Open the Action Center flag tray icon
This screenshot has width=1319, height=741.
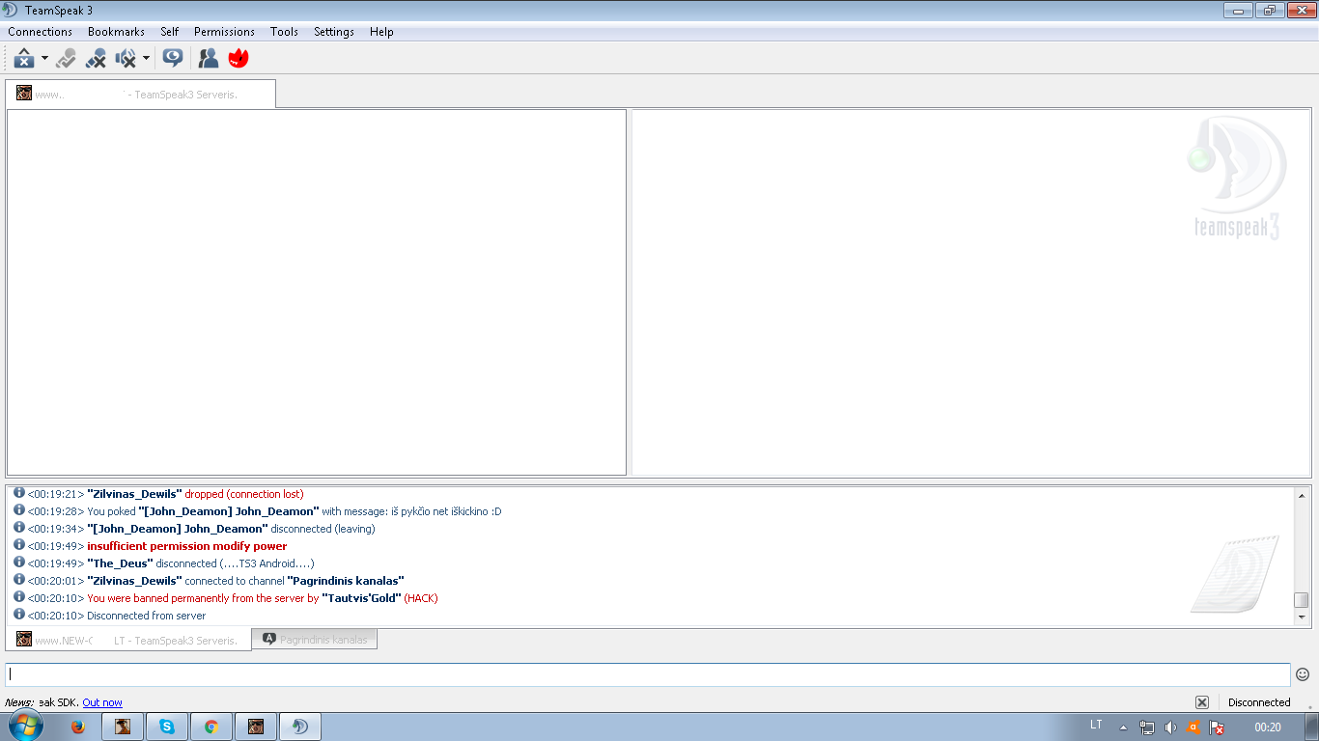tap(1217, 727)
